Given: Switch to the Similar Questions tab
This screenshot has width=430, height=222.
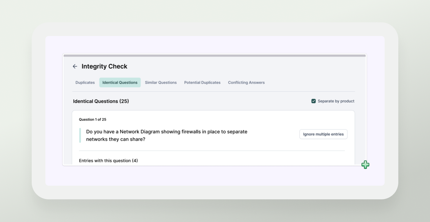Looking at the screenshot, I should click(161, 82).
